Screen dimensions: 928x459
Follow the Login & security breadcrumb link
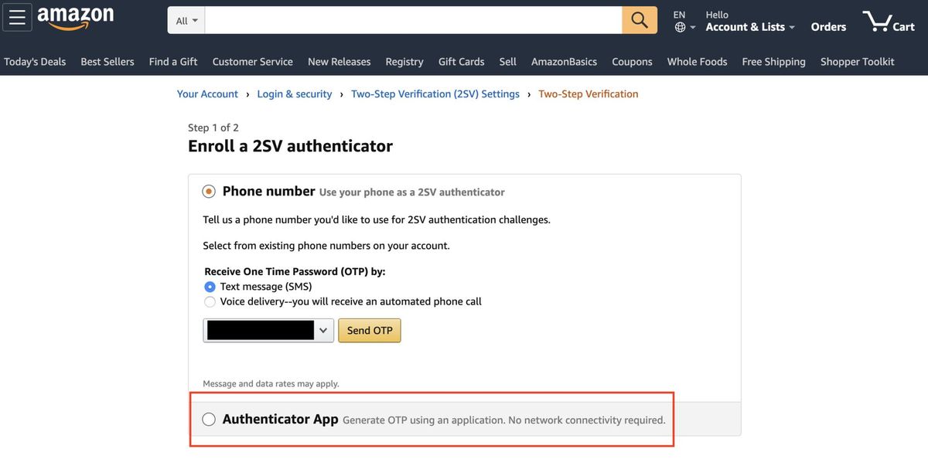[x=295, y=94]
